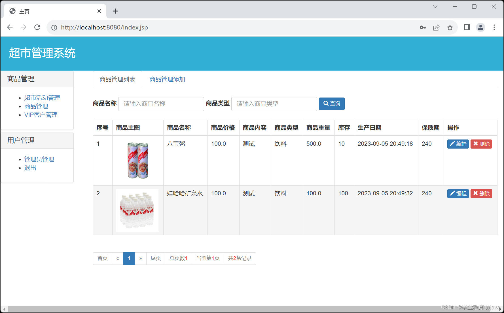This screenshot has width=504, height=313.
Task: Open Chrome three-dot menu
Action: point(494,27)
